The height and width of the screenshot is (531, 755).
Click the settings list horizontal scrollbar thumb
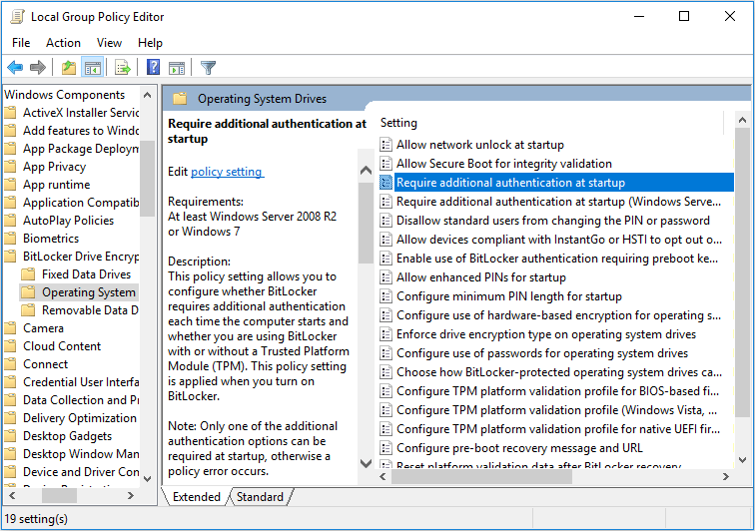(481, 476)
